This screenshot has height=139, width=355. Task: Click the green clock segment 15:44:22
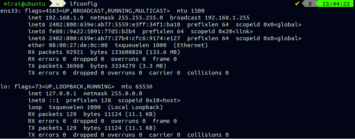pos(336,3)
